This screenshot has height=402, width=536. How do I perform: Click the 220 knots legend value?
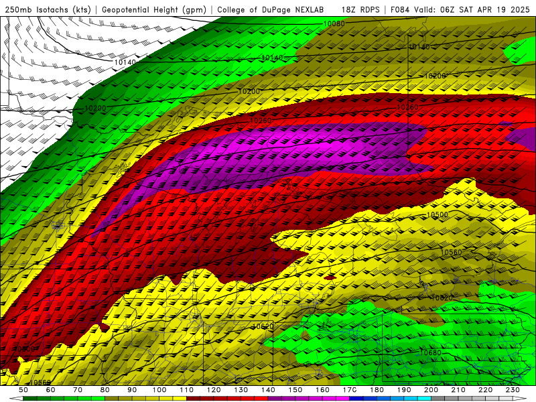click(x=486, y=390)
